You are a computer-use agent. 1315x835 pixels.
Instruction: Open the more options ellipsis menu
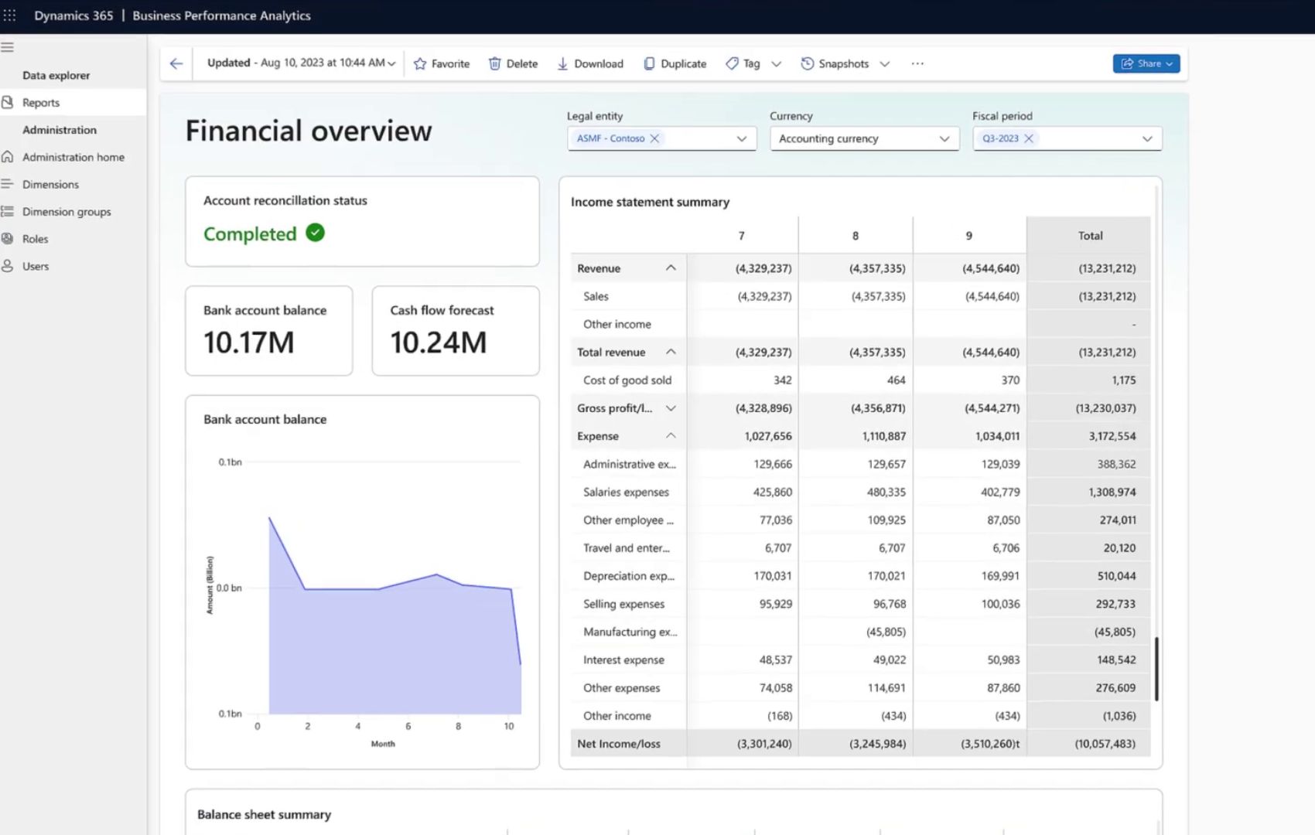917,63
